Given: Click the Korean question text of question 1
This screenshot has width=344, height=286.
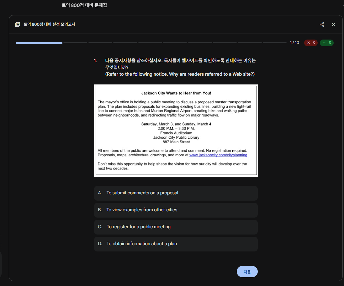Looking at the screenshot, I should (180, 64).
